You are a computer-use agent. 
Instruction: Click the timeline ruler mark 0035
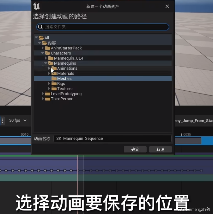[187, 134]
